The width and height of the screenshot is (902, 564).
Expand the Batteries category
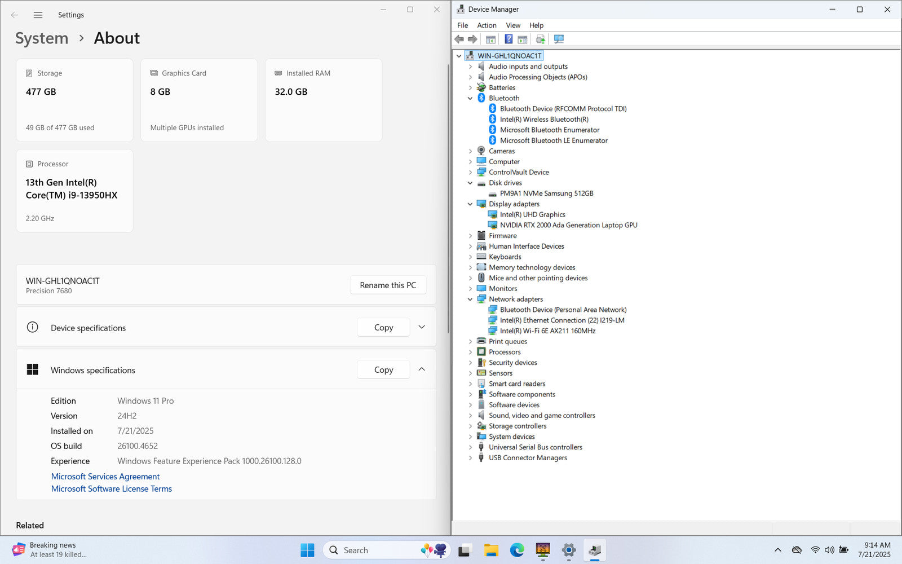[x=470, y=87]
